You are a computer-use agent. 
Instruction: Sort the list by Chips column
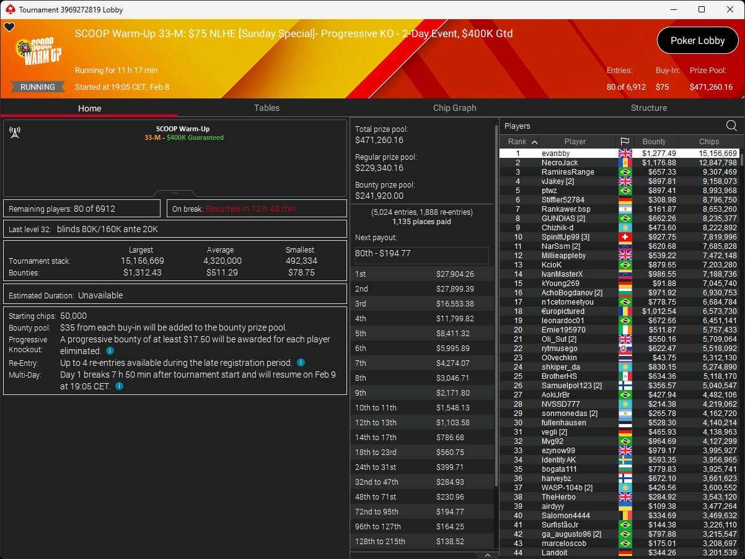pyautogui.click(x=708, y=142)
